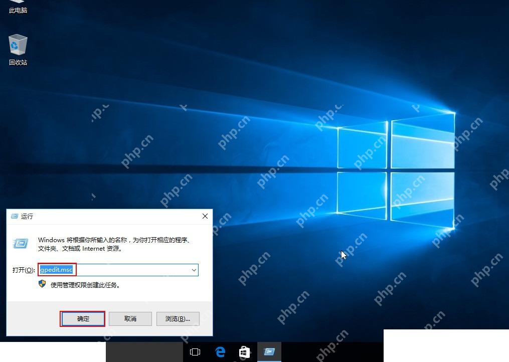Click the 浏览(B)... button
The image size is (509, 362).
pyautogui.click(x=178, y=319)
